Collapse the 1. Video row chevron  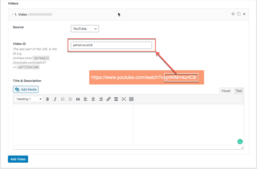coord(12,14)
